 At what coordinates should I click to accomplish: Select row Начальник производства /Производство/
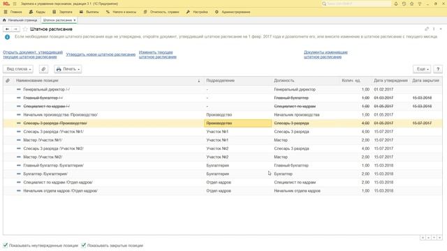coord(223,114)
